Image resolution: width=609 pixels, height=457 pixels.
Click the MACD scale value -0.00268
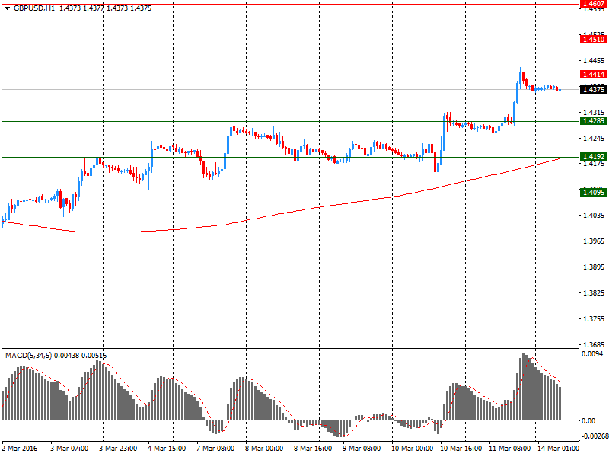pos(595,436)
